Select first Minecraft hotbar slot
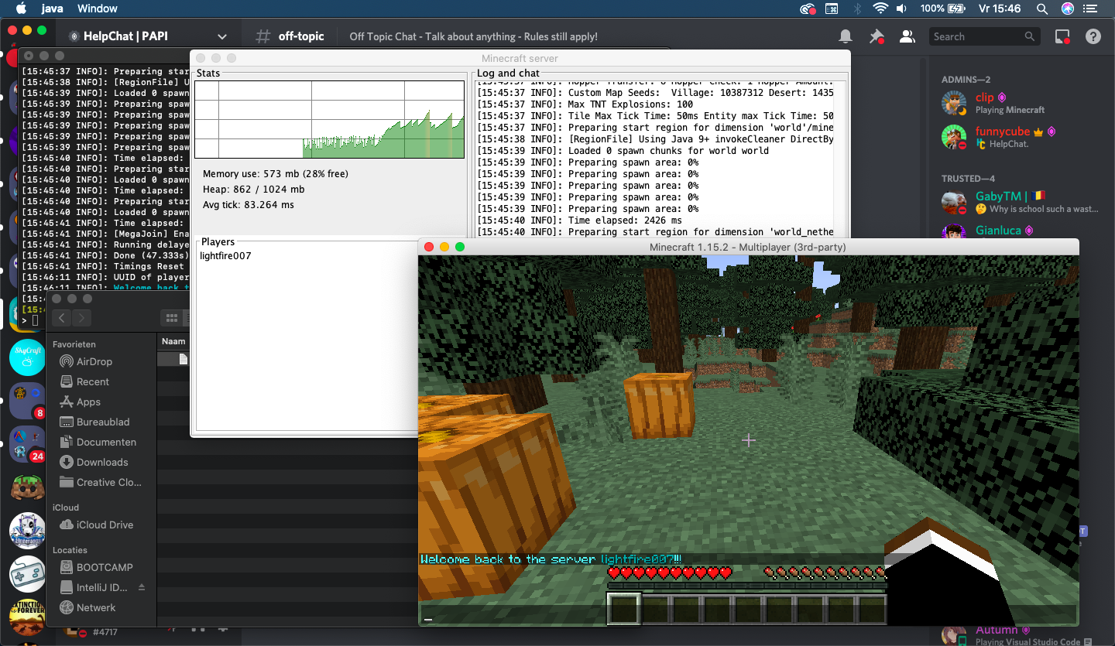Viewport: 1115px width, 646px height. click(x=624, y=608)
